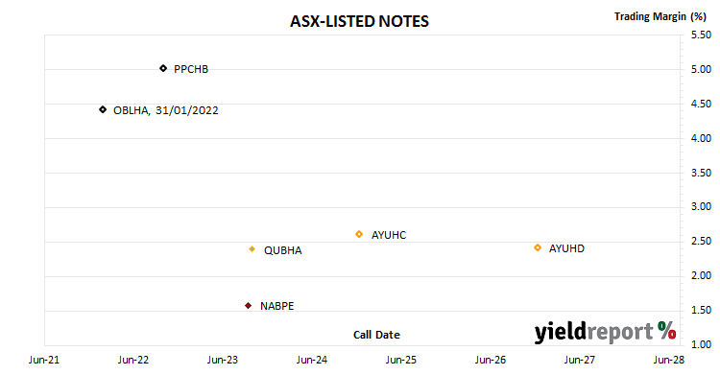Select the dark red NABPE diamond marker
Screen dimensions: 720x375
point(249,306)
